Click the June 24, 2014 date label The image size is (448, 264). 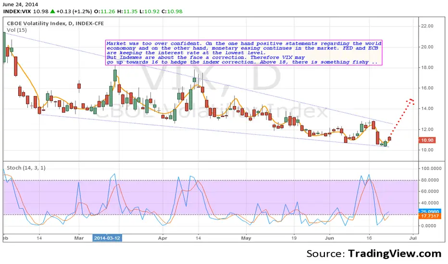click(20, 4)
